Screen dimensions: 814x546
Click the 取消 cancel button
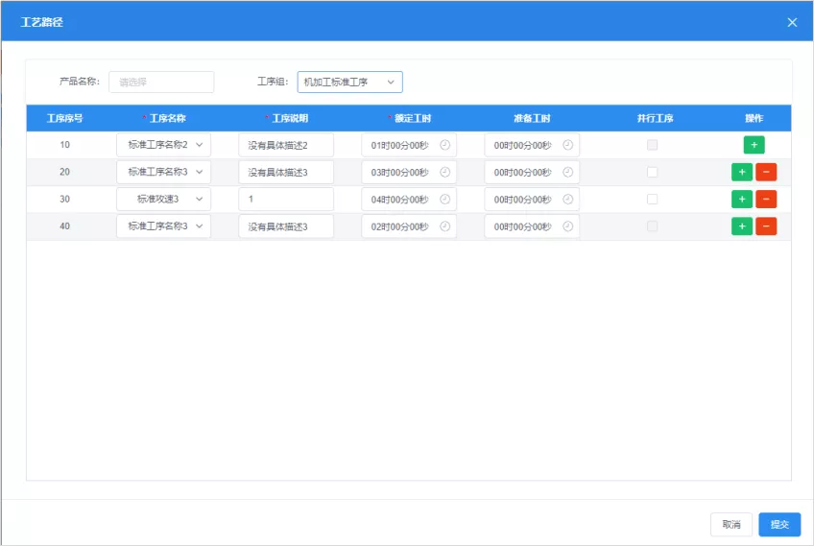coord(730,524)
